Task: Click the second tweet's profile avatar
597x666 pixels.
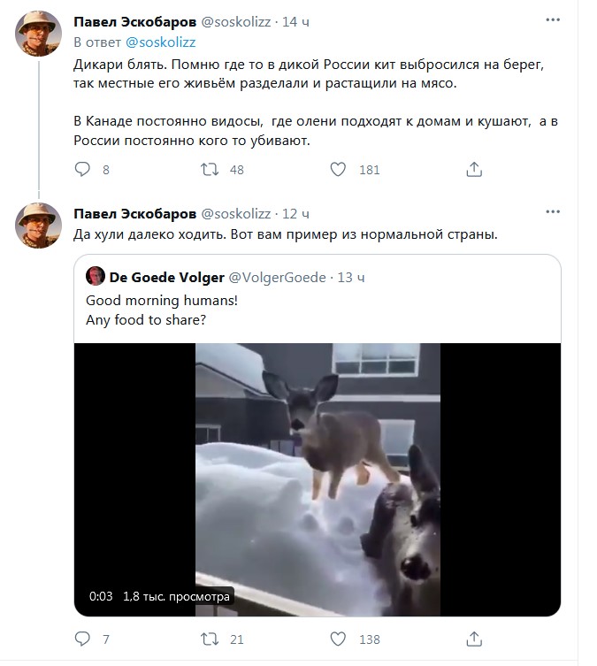Action: 39,227
